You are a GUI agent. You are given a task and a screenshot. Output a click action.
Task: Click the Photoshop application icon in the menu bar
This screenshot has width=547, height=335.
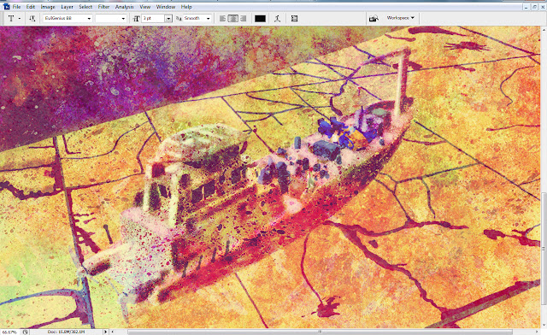[6, 7]
